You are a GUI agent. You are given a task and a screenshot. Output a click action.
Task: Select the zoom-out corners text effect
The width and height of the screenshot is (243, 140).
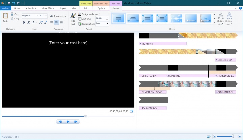pos(147,18)
